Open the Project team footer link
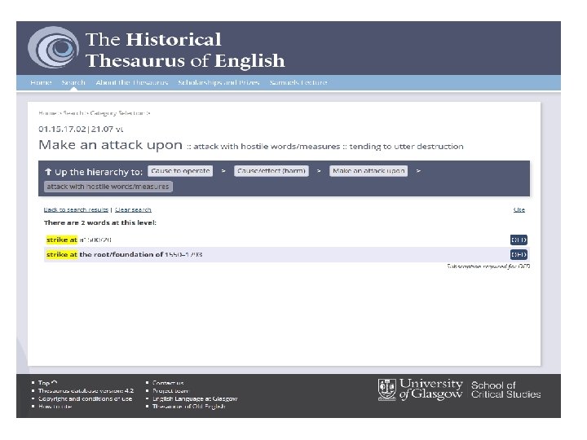The width and height of the screenshot is (587, 440). click(x=170, y=390)
